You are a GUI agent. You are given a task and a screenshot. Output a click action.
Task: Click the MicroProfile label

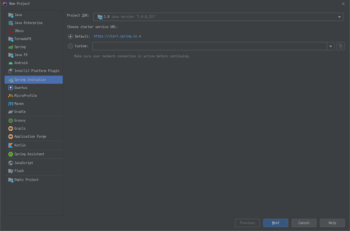click(x=26, y=96)
